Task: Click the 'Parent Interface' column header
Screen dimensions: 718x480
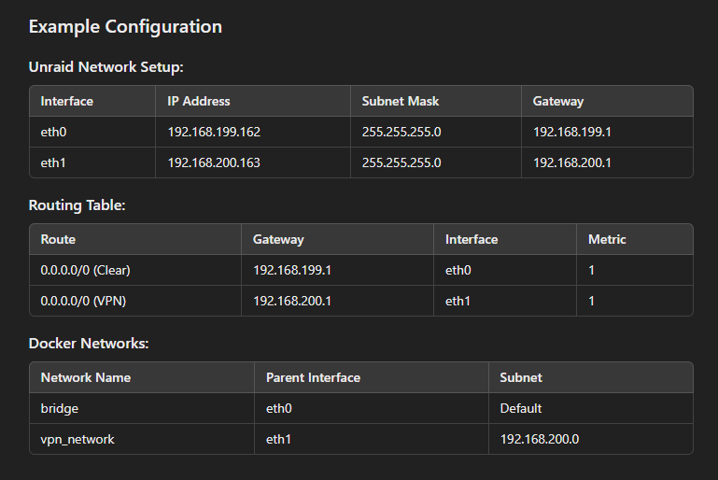Action: click(x=313, y=378)
